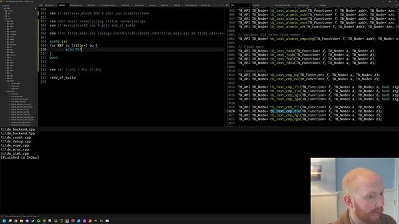This screenshot has width=399, height=224.
Task: Click 'tilde_const.cpp' in the build output
Action: (16, 138)
